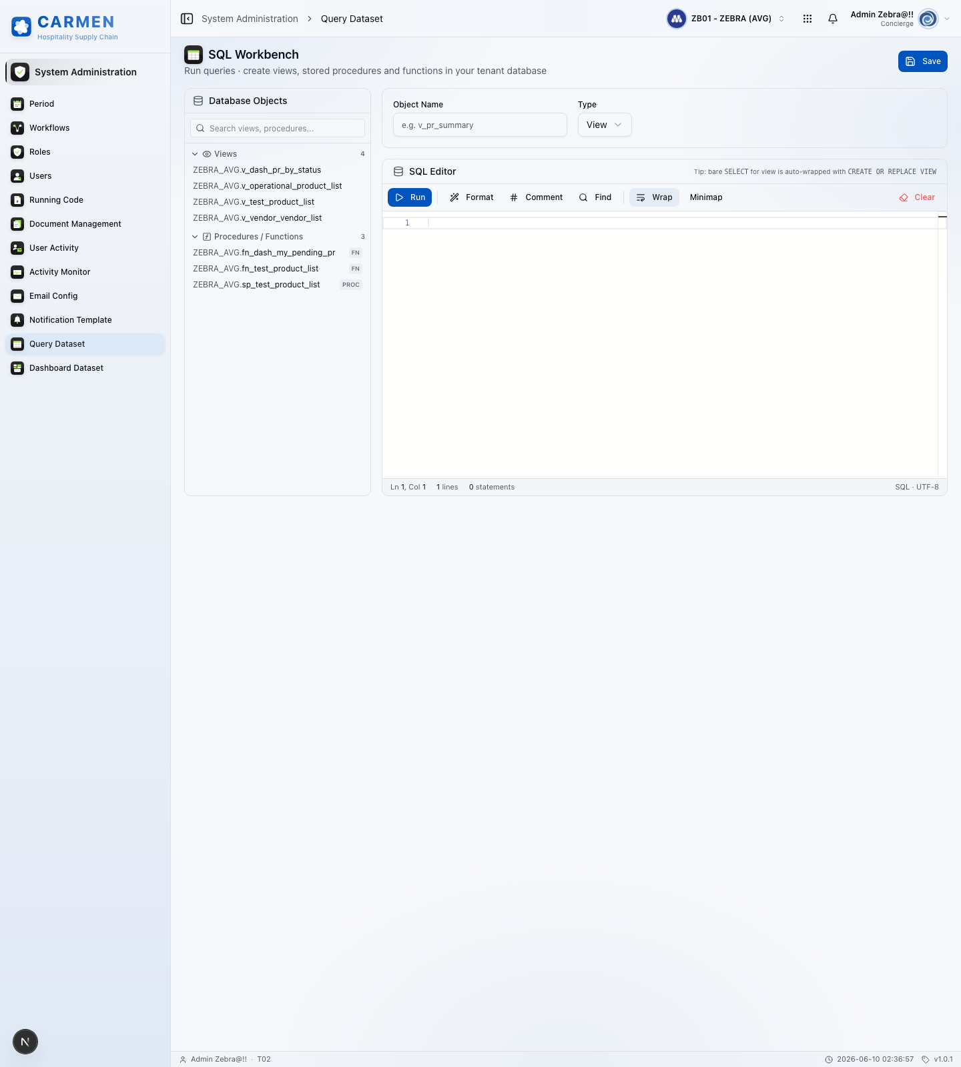Select ZEBRA_AVG.fn_test_product_list function
The width and height of the screenshot is (961, 1067).
coord(278,269)
